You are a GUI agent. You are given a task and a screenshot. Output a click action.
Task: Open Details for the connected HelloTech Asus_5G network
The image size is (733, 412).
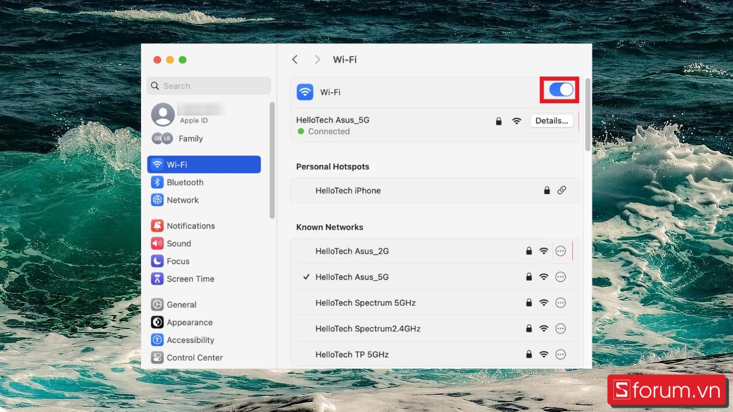[x=551, y=120]
